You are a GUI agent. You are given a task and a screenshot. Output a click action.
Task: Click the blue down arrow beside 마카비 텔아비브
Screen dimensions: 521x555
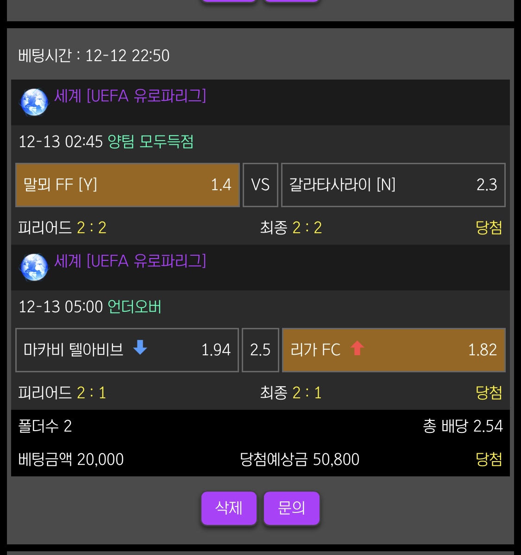pyautogui.click(x=140, y=347)
